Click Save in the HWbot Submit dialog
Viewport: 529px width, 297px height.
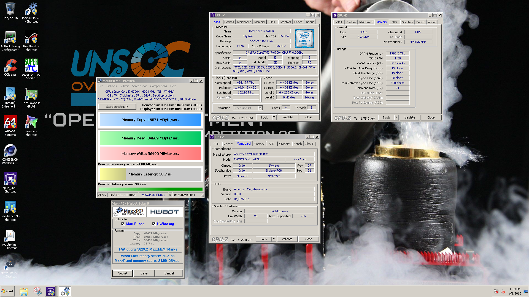point(144,273)
